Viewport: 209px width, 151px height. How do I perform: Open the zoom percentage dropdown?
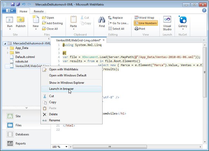[x=66, y=147]
